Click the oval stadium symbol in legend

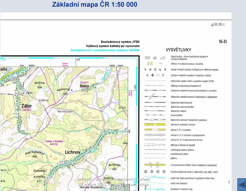coord(158,75)
